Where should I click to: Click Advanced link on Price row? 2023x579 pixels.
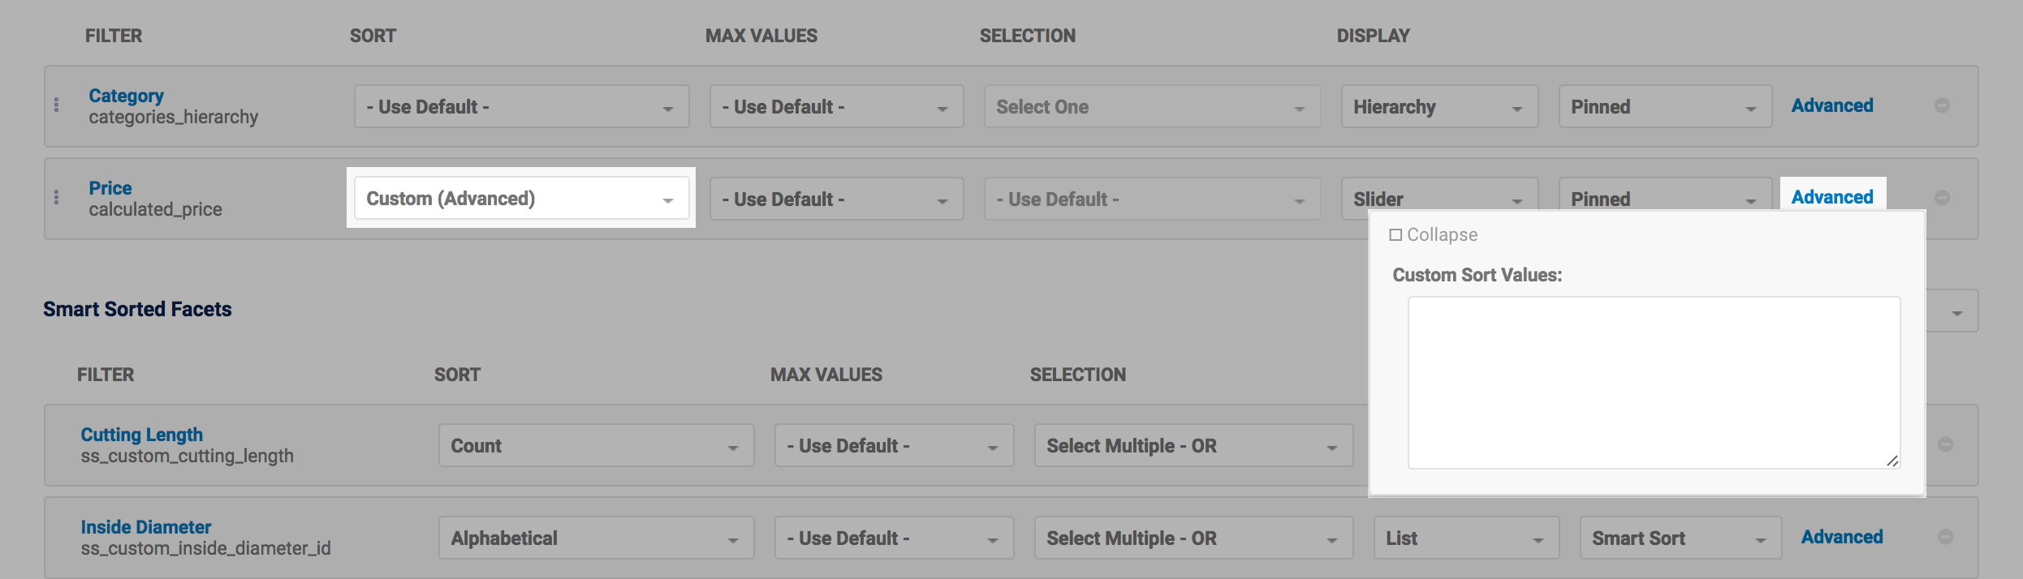(1832, 197)
